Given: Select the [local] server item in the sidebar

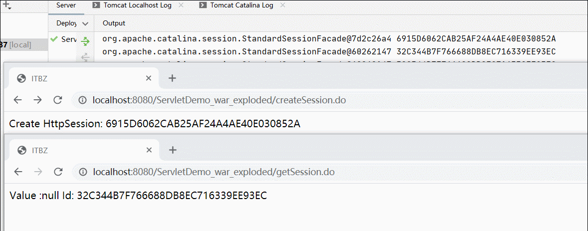Looking at the screenshot, I should 24,45.
